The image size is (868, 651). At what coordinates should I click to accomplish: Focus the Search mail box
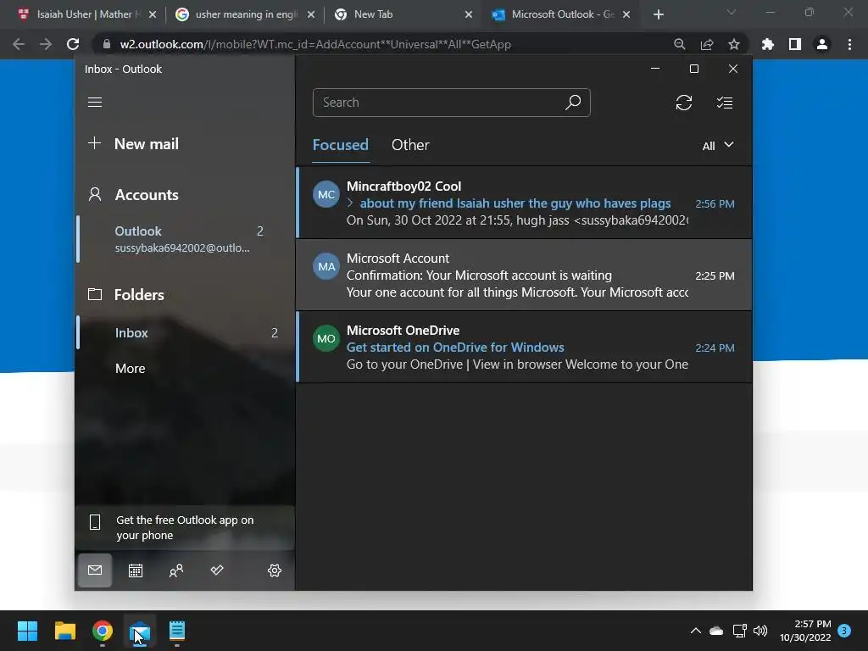pyautogui.click(x=451, y=103)
